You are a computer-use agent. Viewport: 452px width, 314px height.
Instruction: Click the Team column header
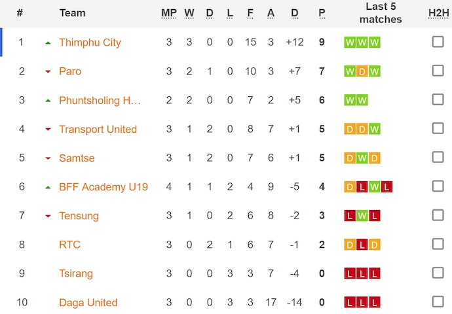pos(72,13)
